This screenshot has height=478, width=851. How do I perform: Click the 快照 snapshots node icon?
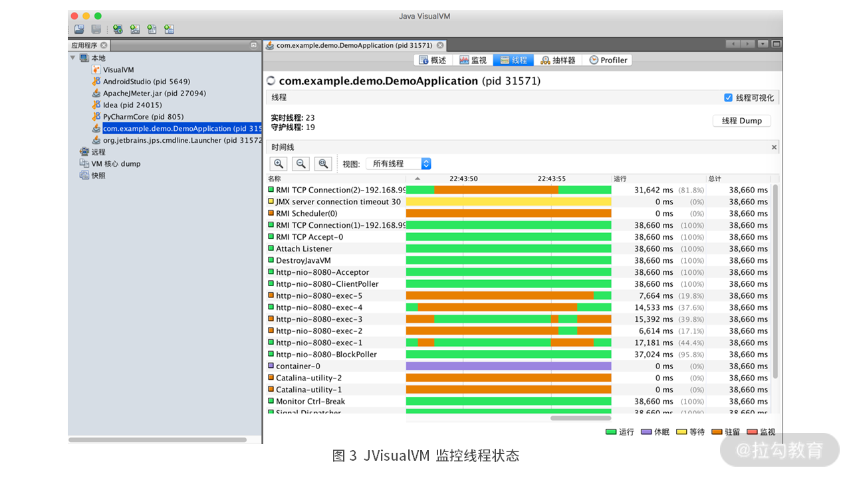[84, 175]
